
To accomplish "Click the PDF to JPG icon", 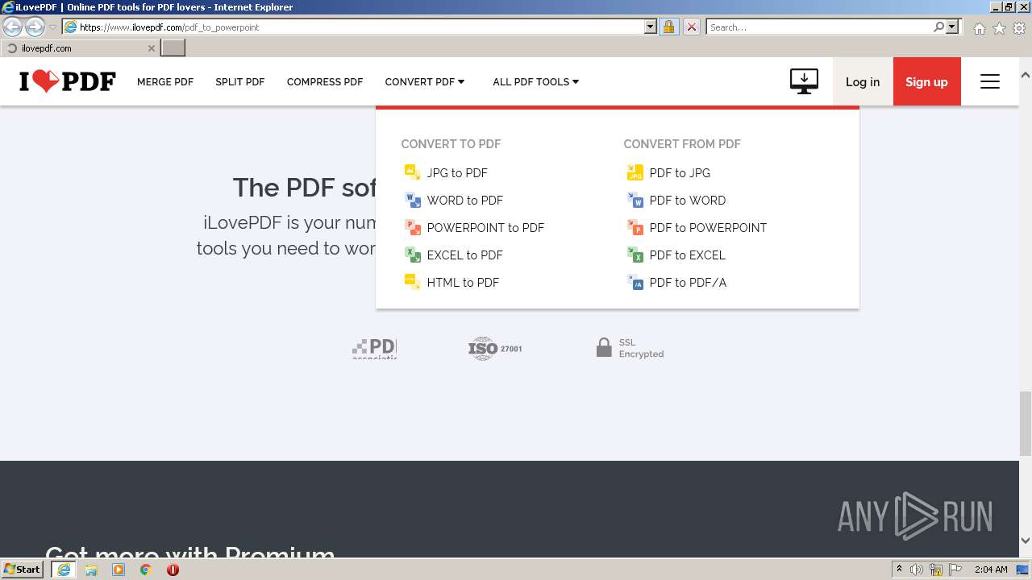I will [x=635, y=172].
